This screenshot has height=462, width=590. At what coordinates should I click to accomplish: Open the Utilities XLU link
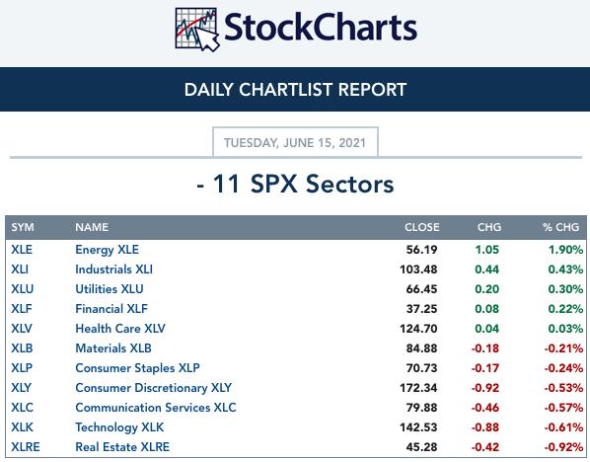coord(110,289)
